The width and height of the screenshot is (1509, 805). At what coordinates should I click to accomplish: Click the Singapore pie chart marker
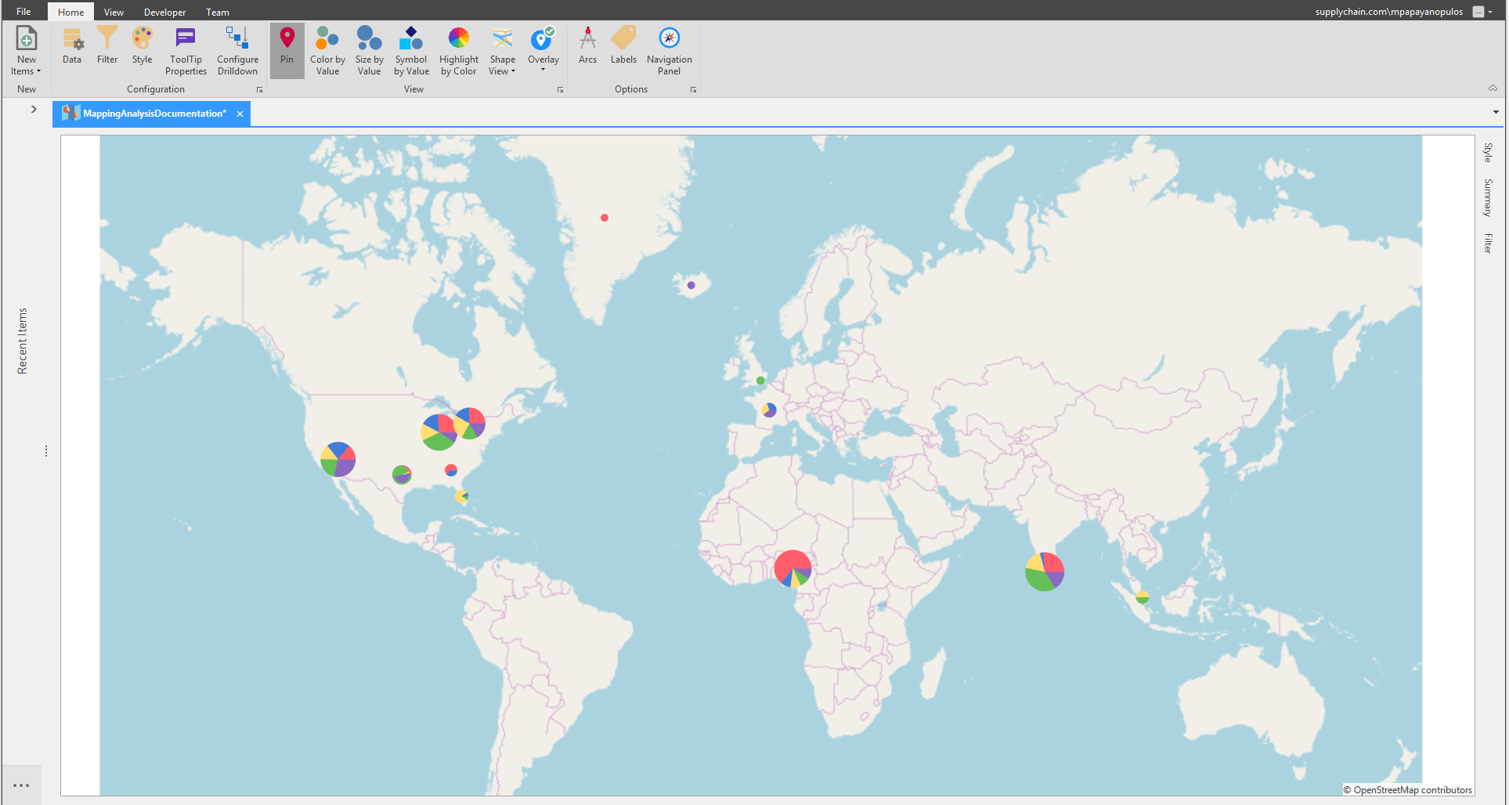(x=1143, y=597)
